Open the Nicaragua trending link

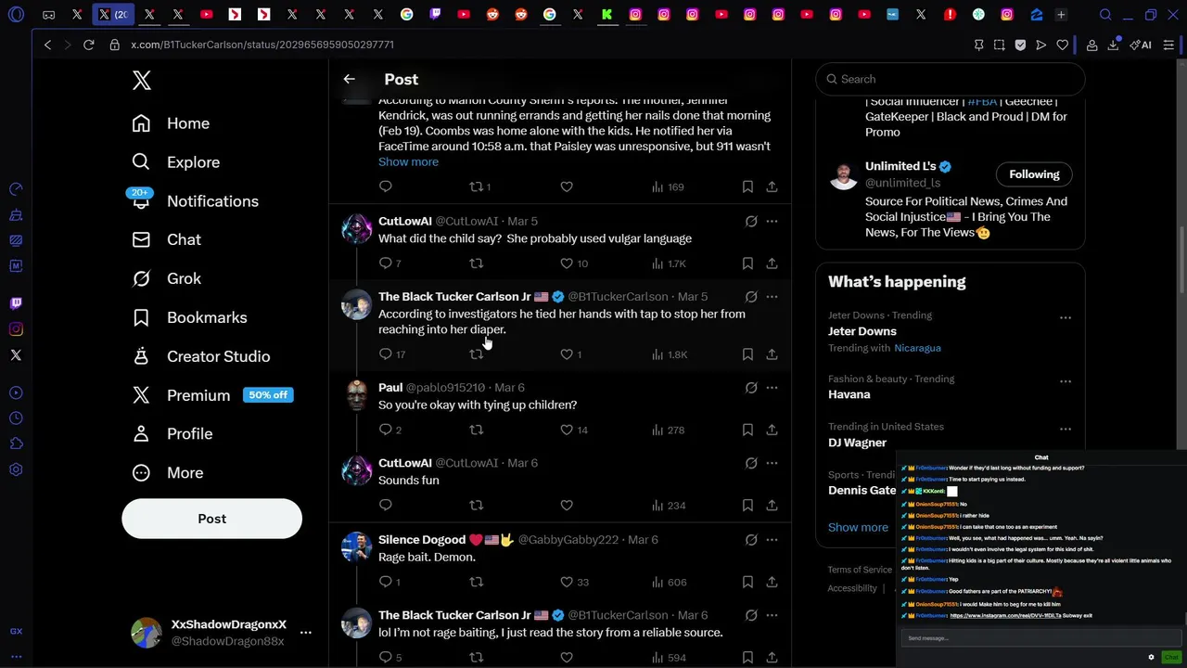click(x=917, y=348)
